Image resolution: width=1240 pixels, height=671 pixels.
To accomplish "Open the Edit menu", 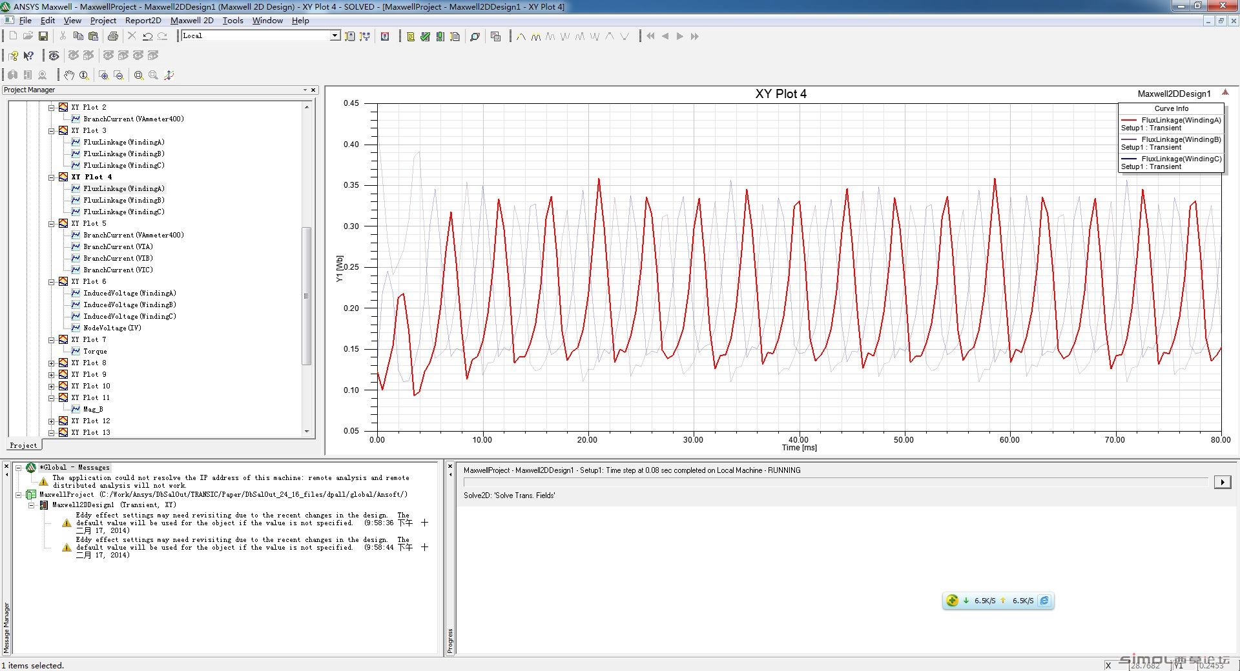I will pyautogui.click(x=48, y=21).
